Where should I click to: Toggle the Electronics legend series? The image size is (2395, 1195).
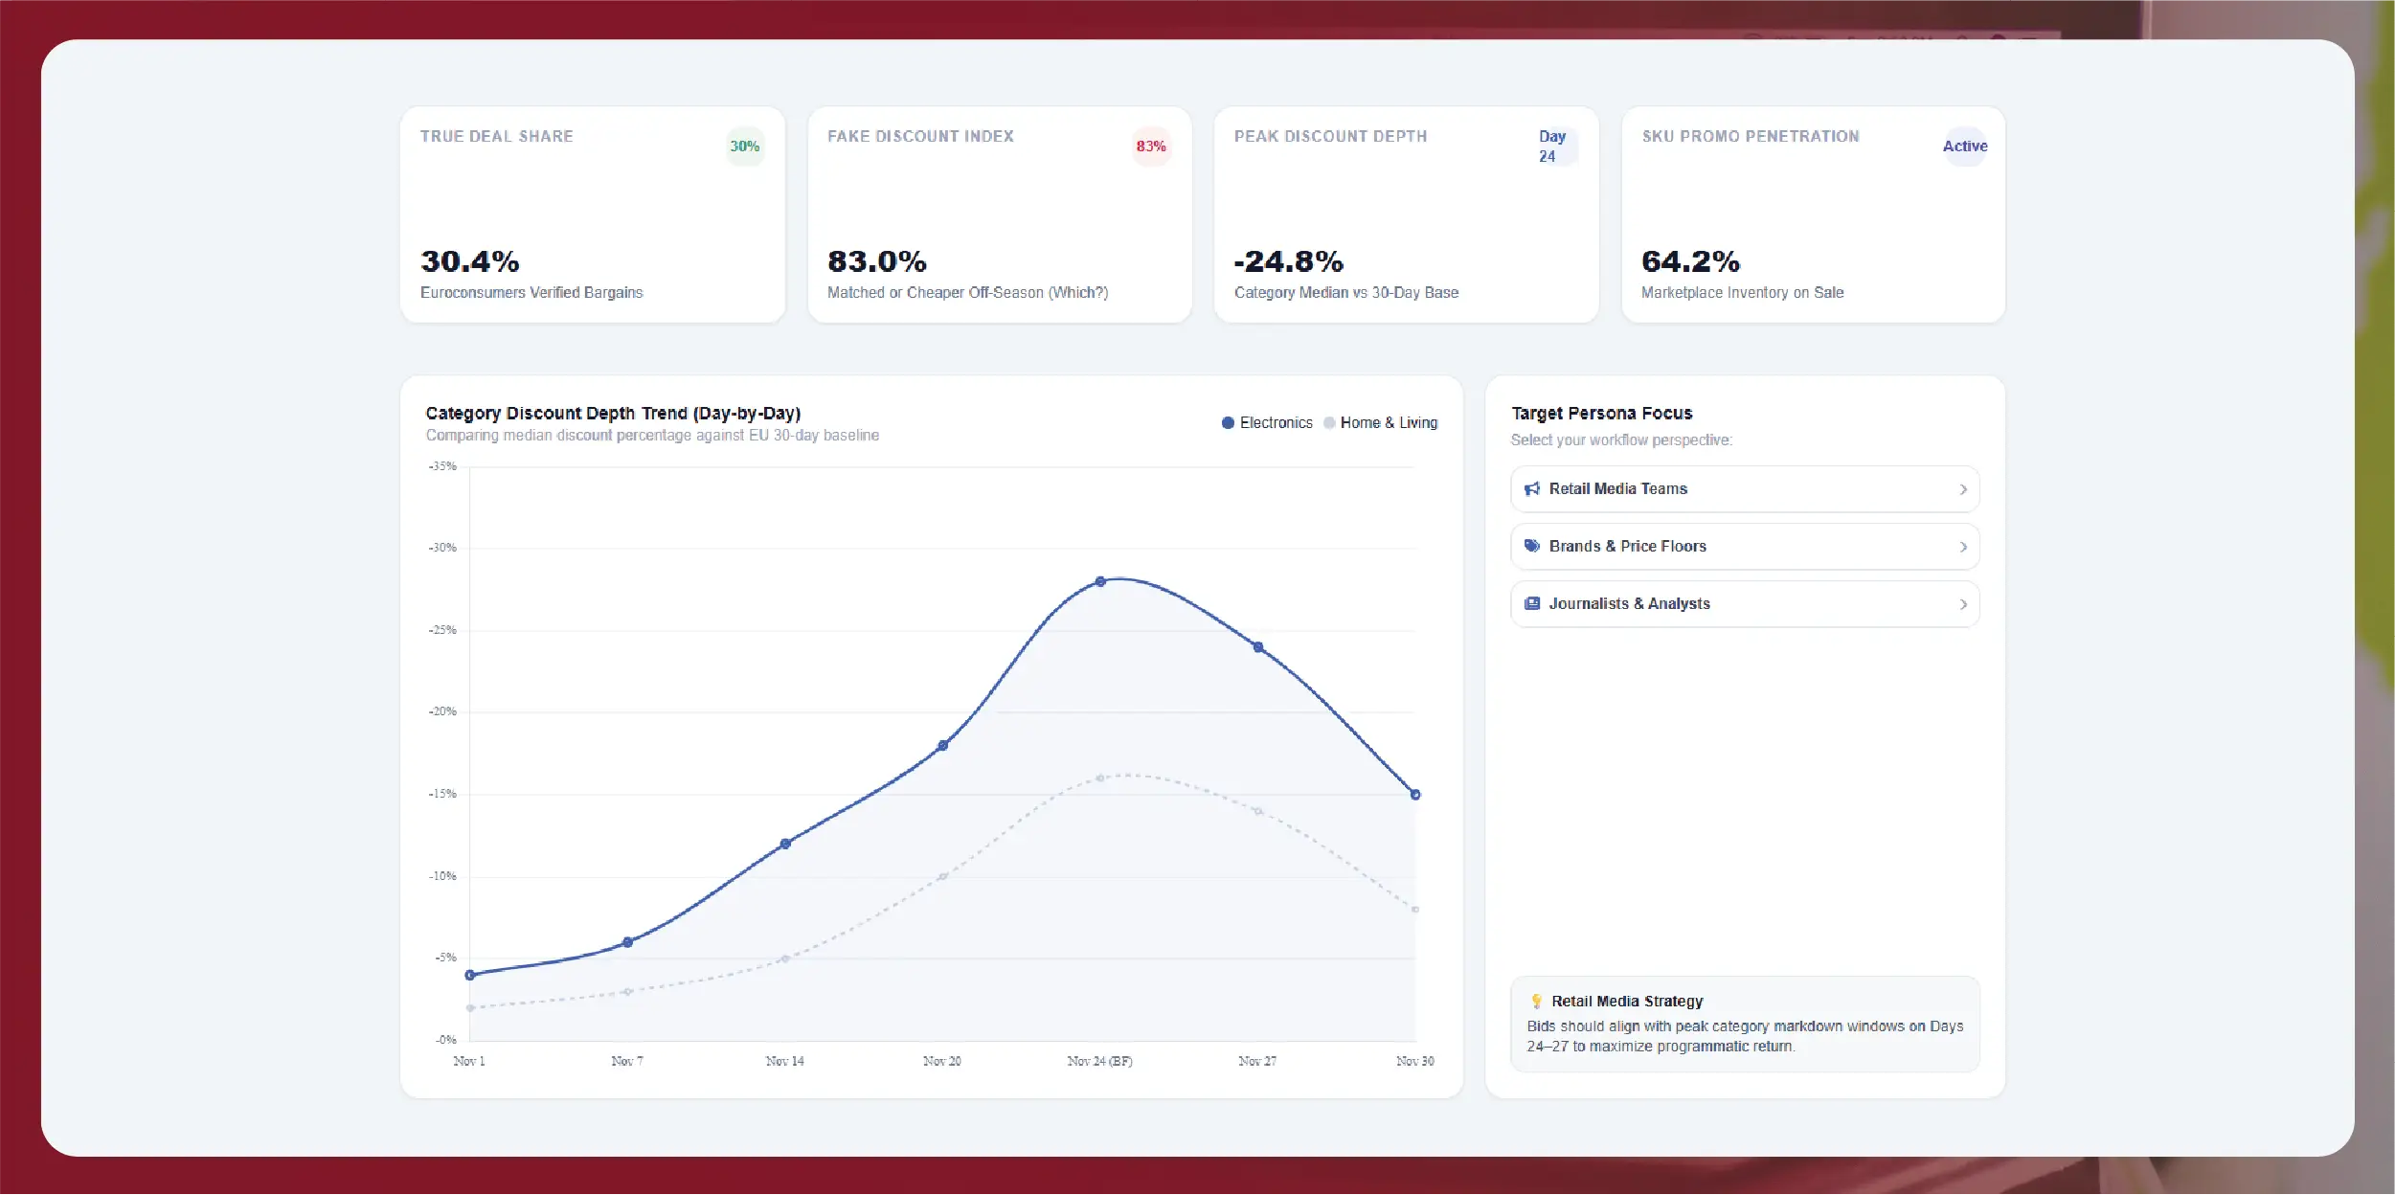(1267, 422)
